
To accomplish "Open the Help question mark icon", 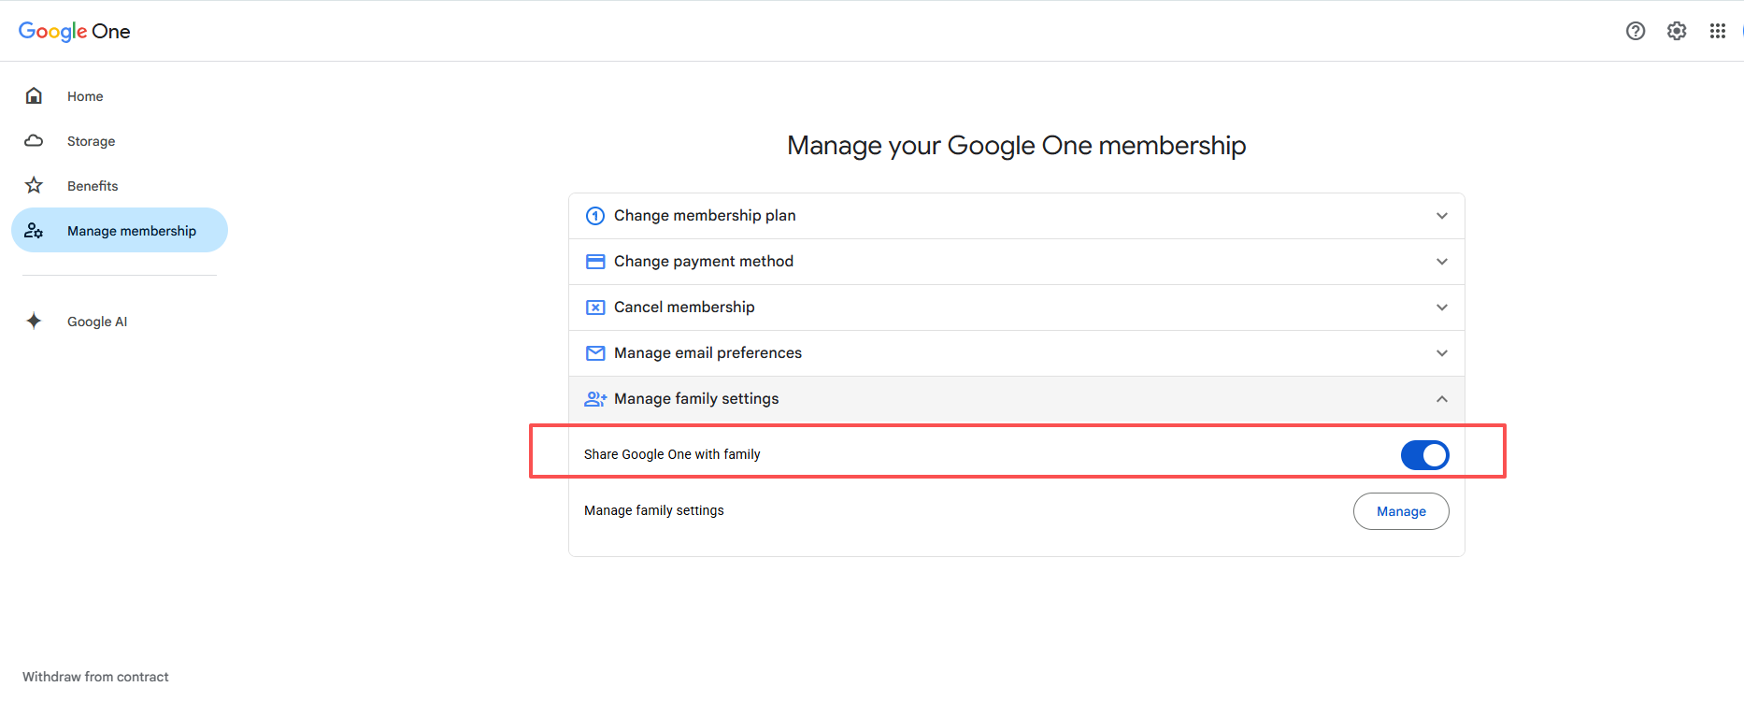I will point(1636,31).
